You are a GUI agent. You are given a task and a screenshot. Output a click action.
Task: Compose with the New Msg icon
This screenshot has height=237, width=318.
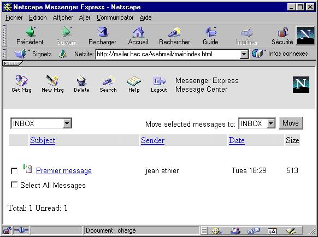point(52,84)
